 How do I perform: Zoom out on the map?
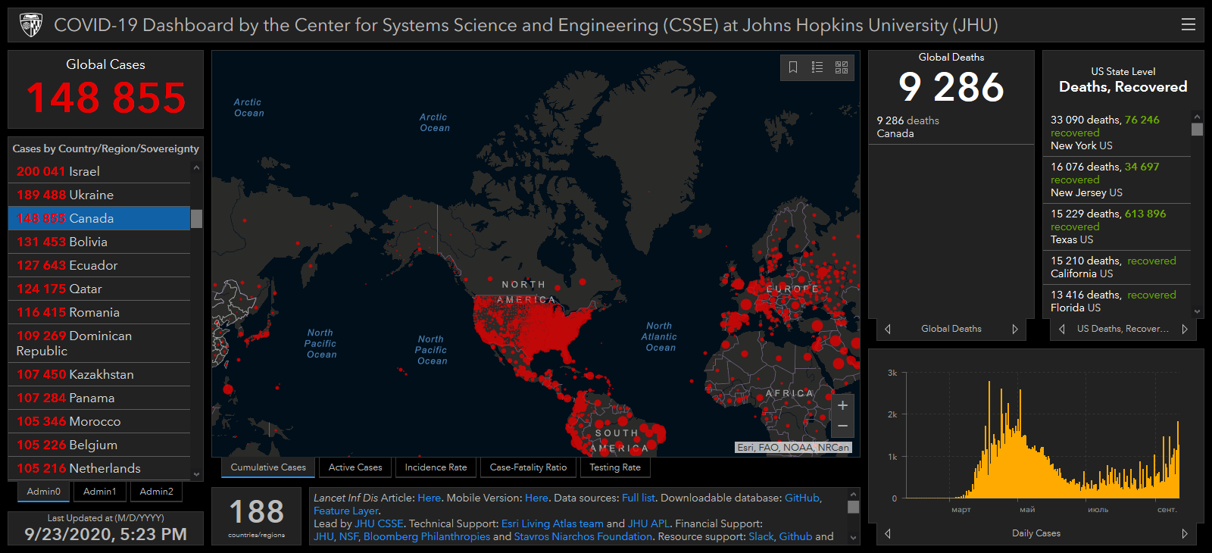842,426
